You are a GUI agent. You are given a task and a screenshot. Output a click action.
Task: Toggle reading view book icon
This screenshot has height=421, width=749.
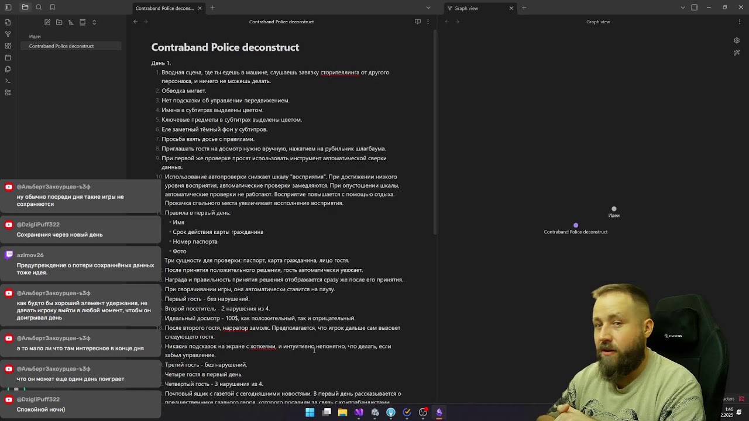pyautogui.click(x=417, y=22)
